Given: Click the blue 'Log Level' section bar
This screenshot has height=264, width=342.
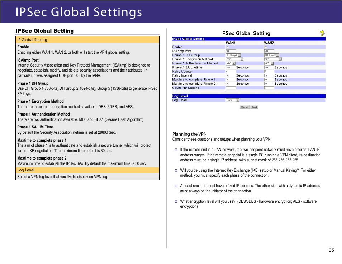Looking at the screenshot, I should click(249, 96).
